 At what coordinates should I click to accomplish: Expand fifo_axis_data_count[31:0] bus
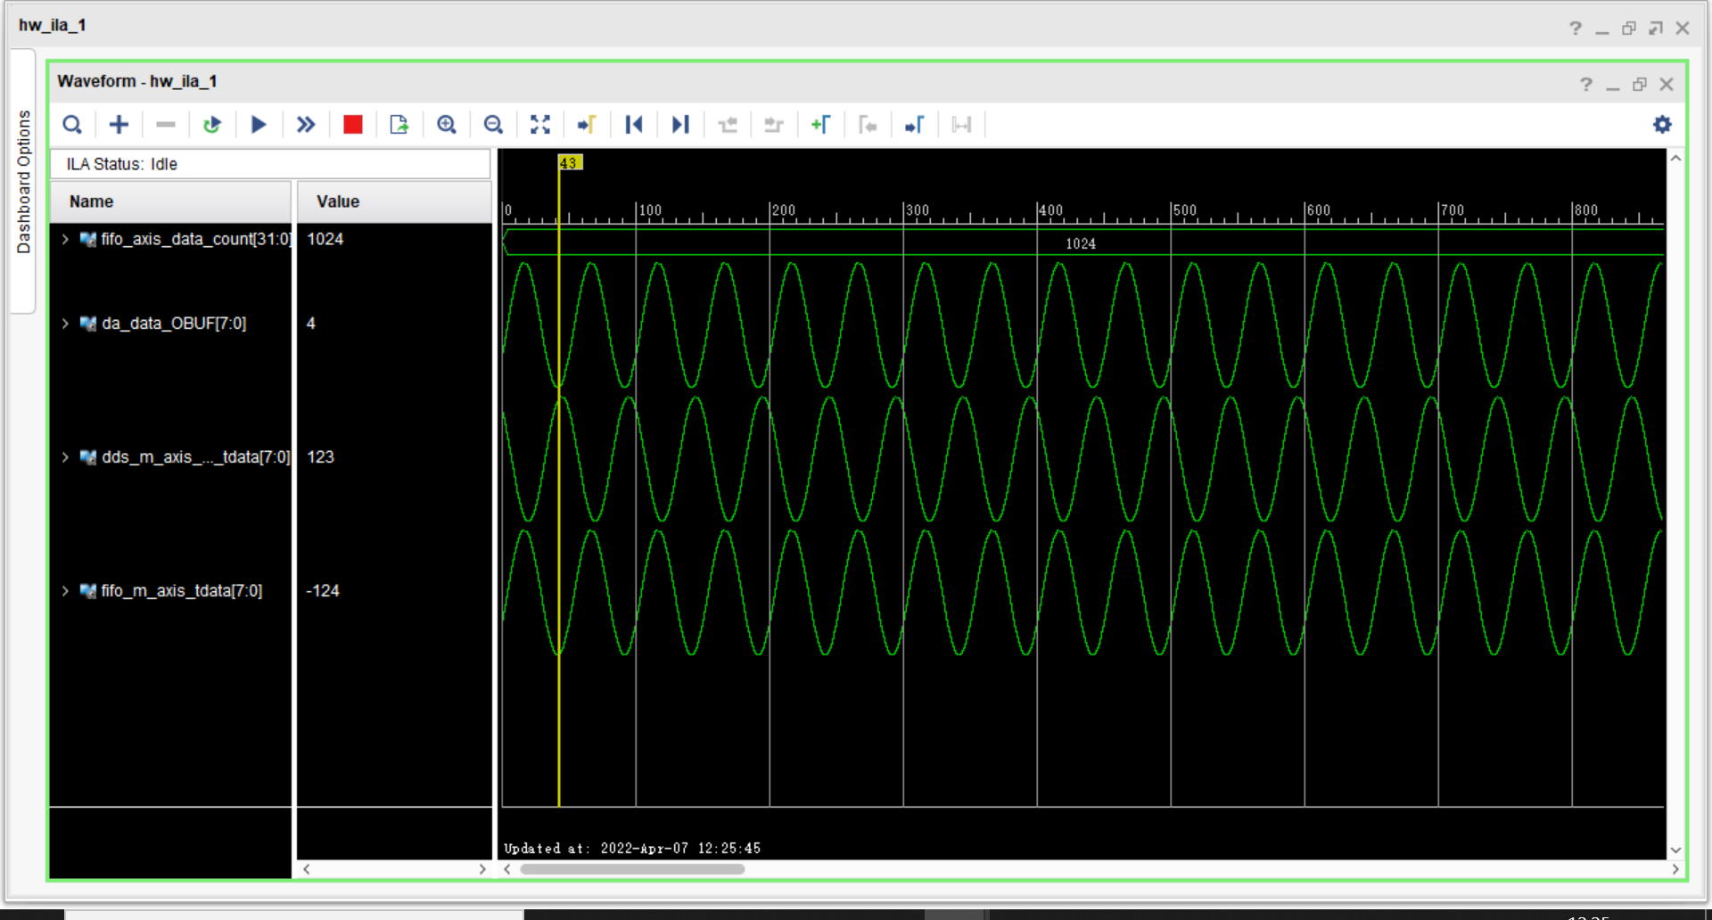(x=65, y=239)
